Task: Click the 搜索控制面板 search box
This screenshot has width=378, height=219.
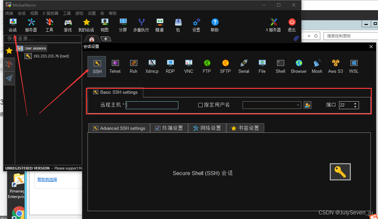Action: tap(351, 36)
